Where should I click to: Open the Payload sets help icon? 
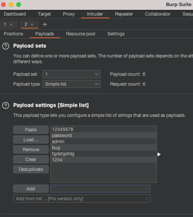(6, 46)
